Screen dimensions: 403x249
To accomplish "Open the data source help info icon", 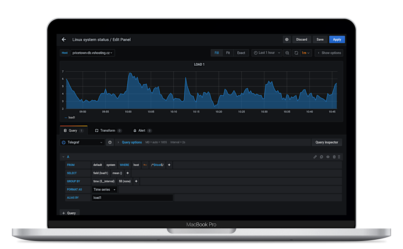I will 110,142.
